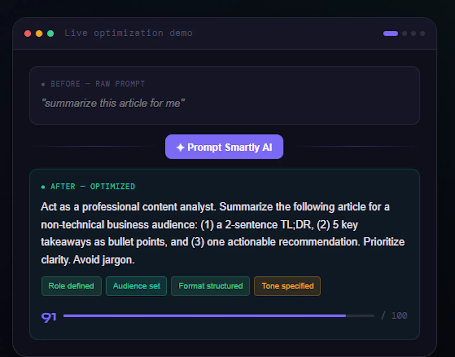The height and width of the screenshot is (357, 455).
Task: Click the yellow window dot
Action: pyautogui.click(x=39, y=34)
